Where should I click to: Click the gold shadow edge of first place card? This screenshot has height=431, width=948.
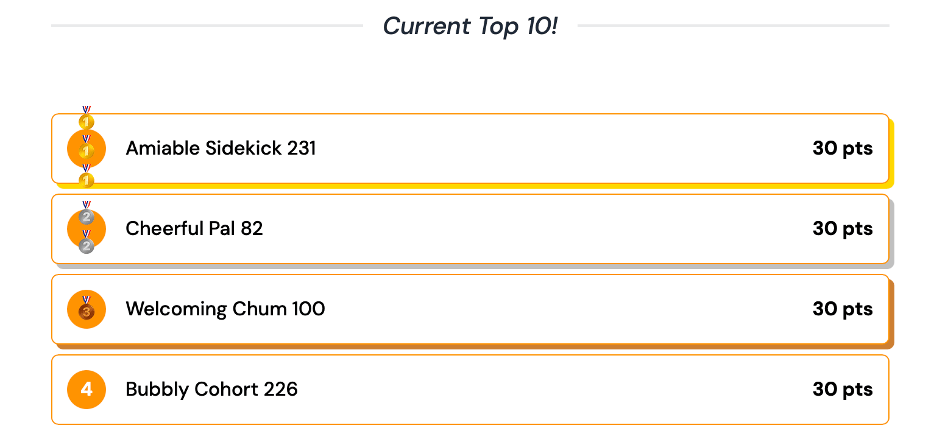tap(892, 153)
